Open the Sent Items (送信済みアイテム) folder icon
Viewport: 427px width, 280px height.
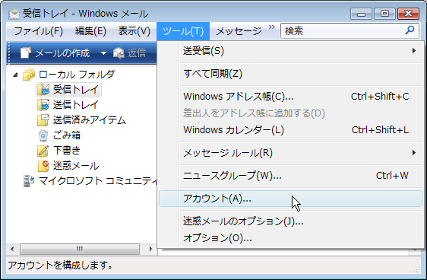[43, 120]
